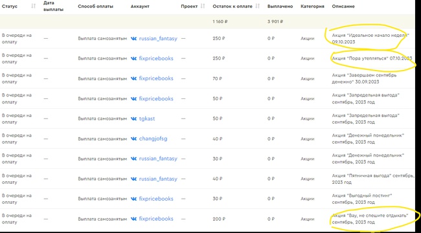Open the tgkast account link
Screen dimensions: 421x233
click(147, 118)
